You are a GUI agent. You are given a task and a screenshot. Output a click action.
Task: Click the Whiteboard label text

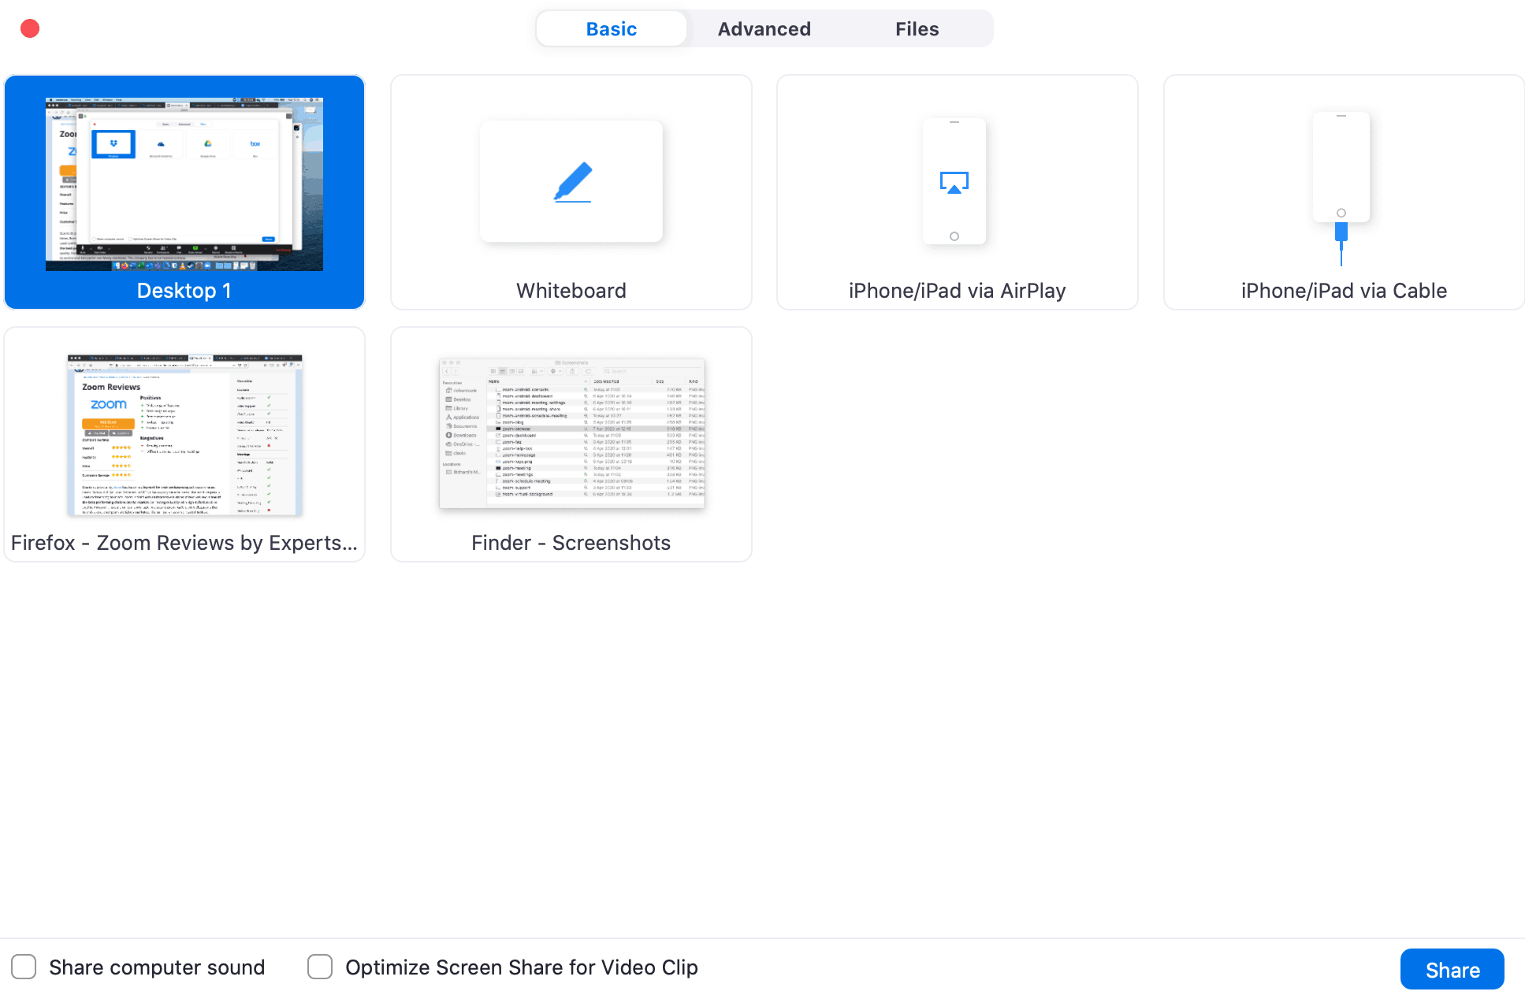click(571, 290)
